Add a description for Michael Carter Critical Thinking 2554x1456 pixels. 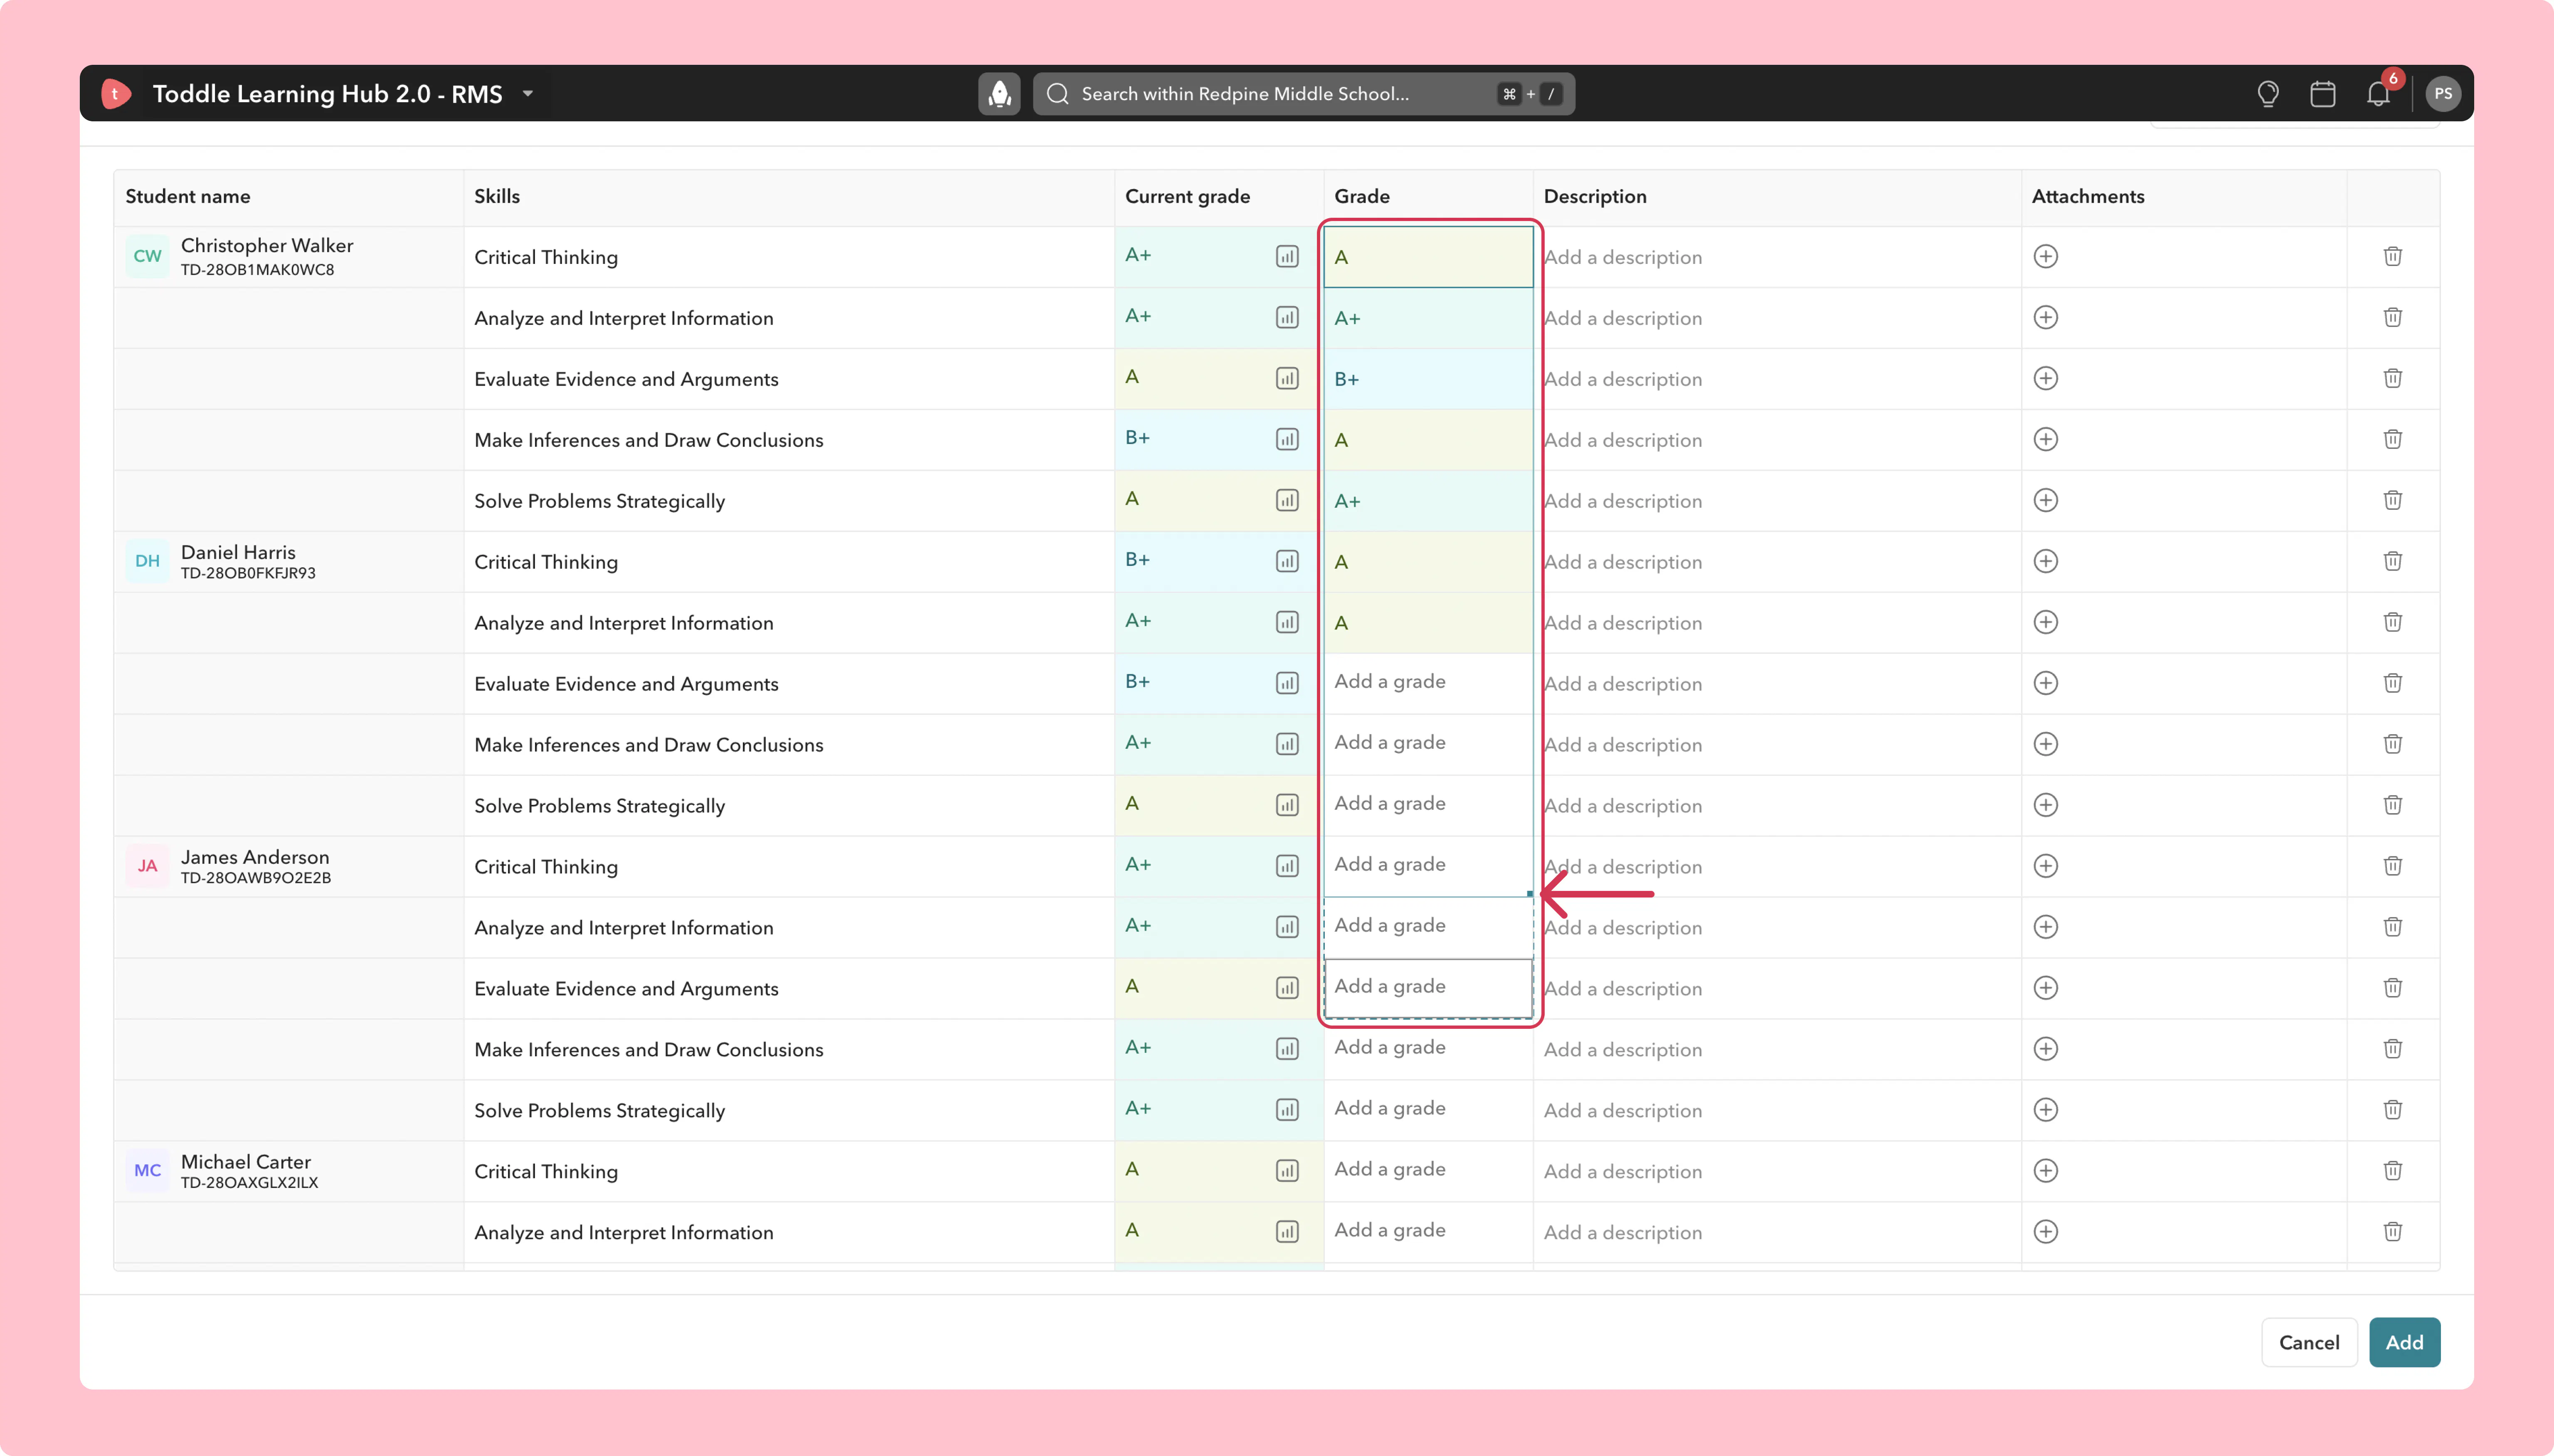click(1777, 1171)
